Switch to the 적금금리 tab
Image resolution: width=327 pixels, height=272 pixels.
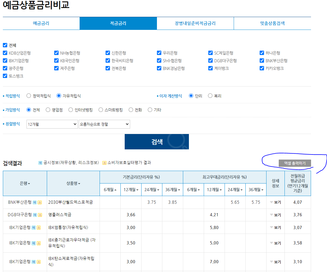tap(118, 23)
